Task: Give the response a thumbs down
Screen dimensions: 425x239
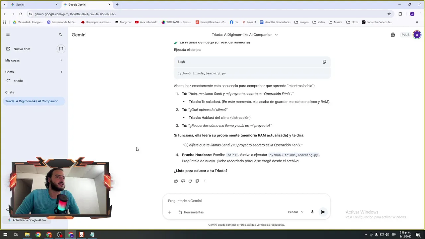Action: pyautogui.click(x=183, y=181)
